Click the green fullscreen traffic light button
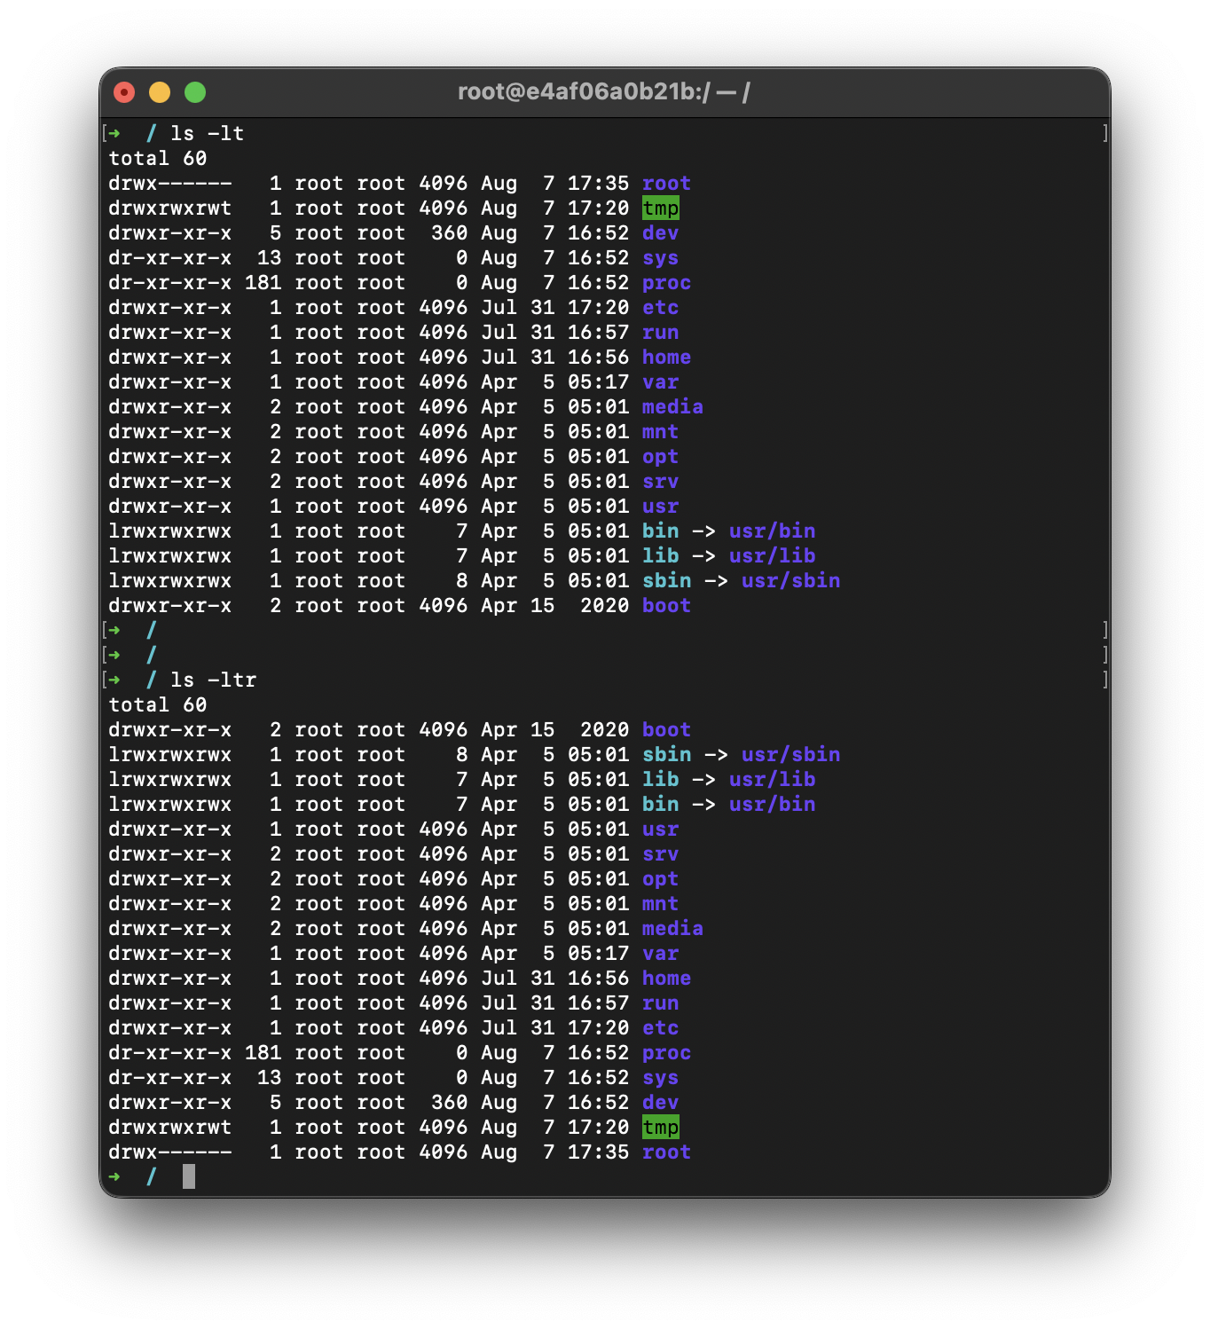 tap(194, 91)
